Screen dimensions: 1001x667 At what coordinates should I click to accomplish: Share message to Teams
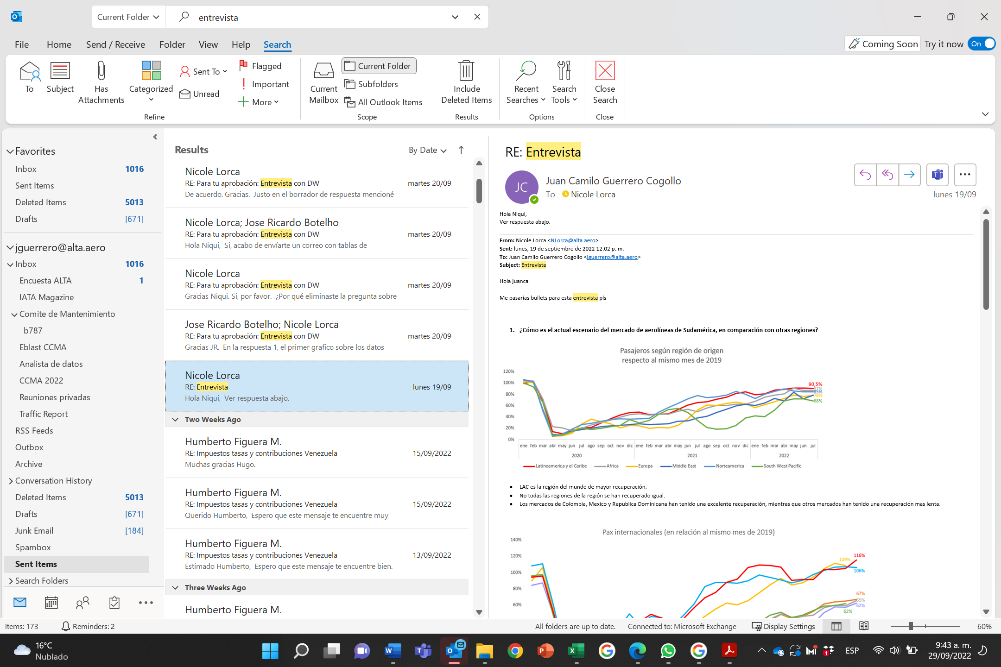tap(937, 175)
